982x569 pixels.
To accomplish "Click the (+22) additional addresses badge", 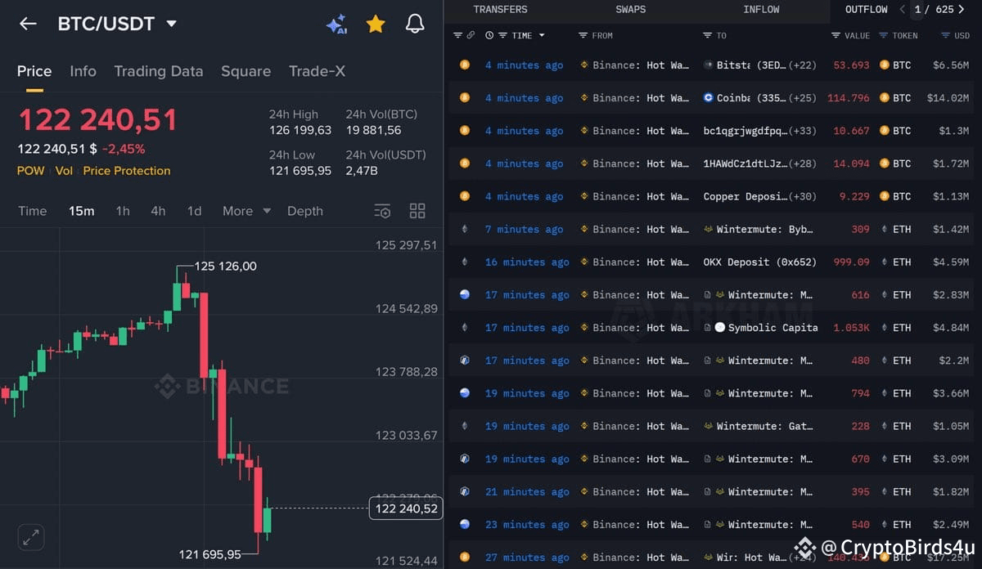I will (803, 65).
